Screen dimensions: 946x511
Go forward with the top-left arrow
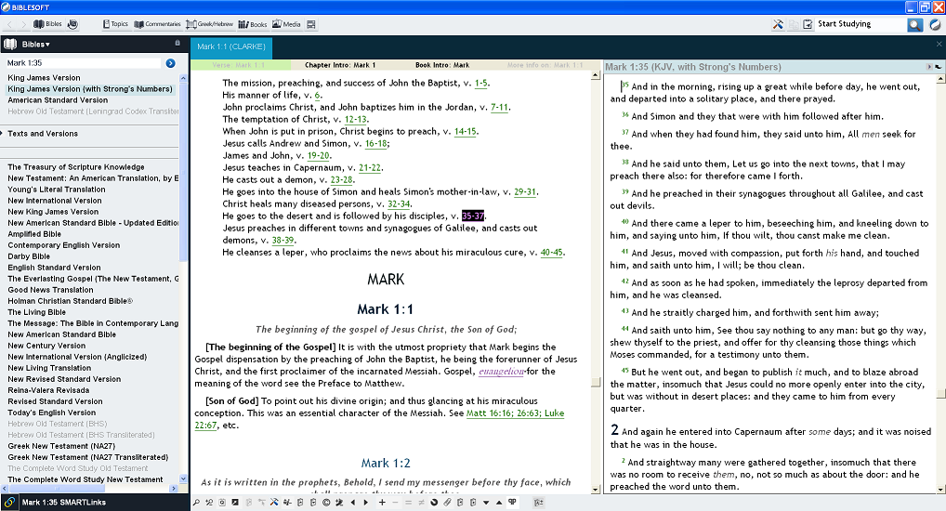(x=23, y=24)
